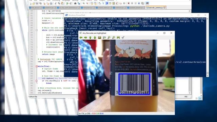The width and height of the screenshot is (217, 122).
Task: Open Find dialog from Notepad++ toolbar
Action: 75,3
